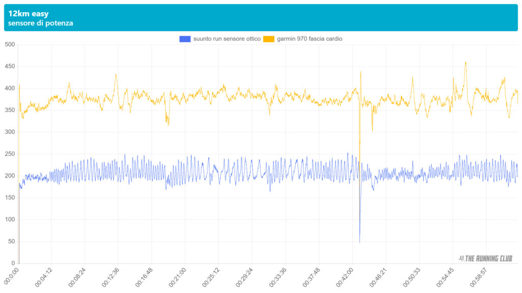Click the 500 y-axis value label
This screenshot has height=293, width=522.
point(9,45)
